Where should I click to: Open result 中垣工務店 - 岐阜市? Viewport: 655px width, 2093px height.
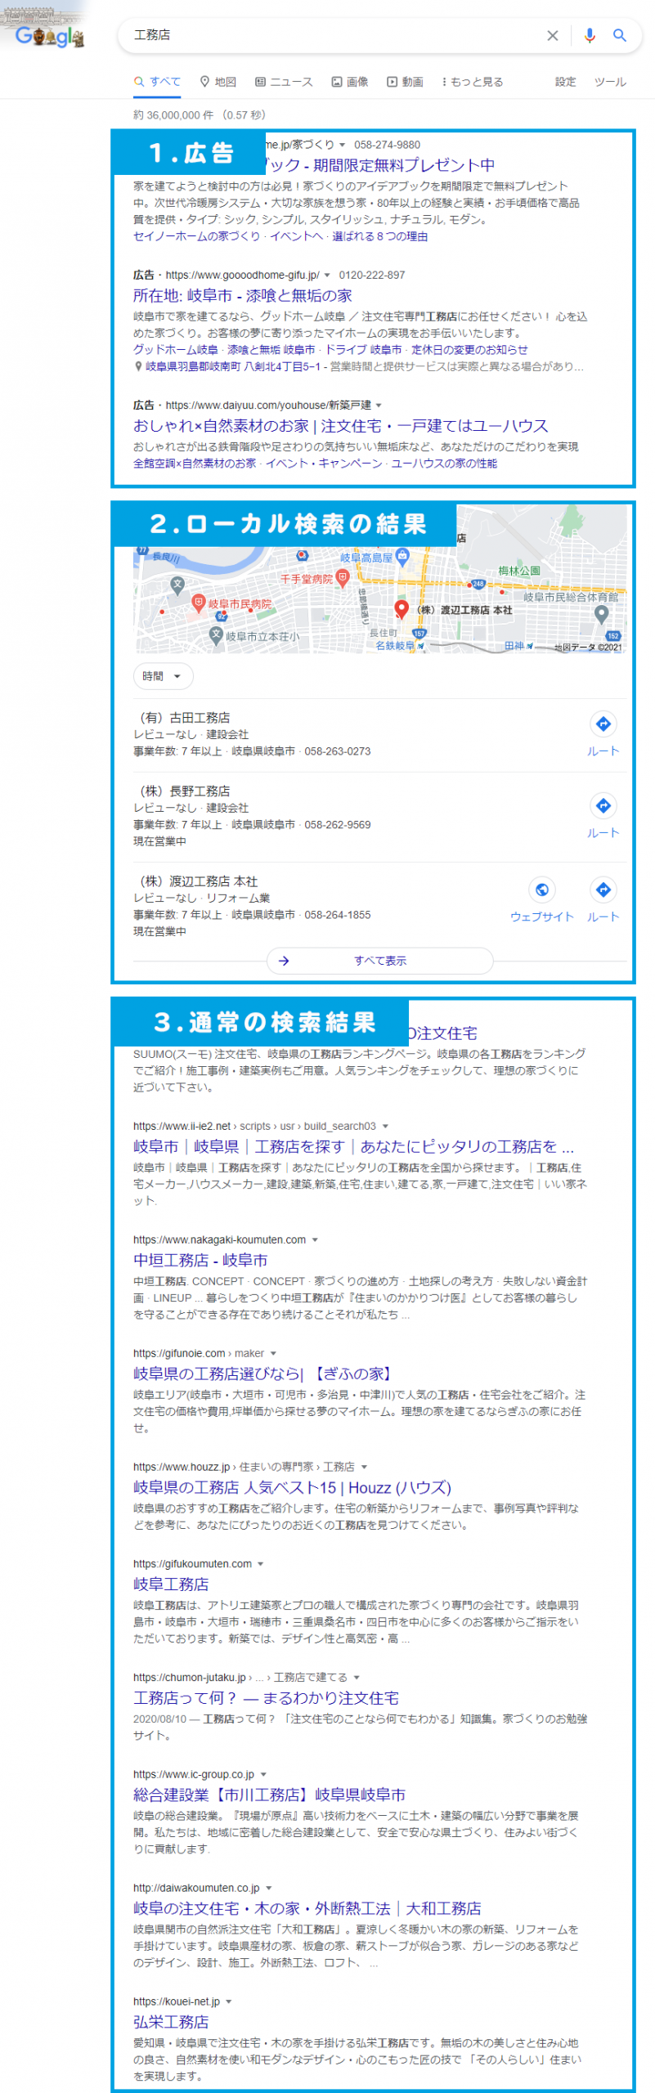200,1261
